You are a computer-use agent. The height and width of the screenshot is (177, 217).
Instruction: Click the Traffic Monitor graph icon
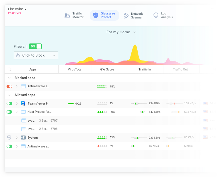click(67, 15)
